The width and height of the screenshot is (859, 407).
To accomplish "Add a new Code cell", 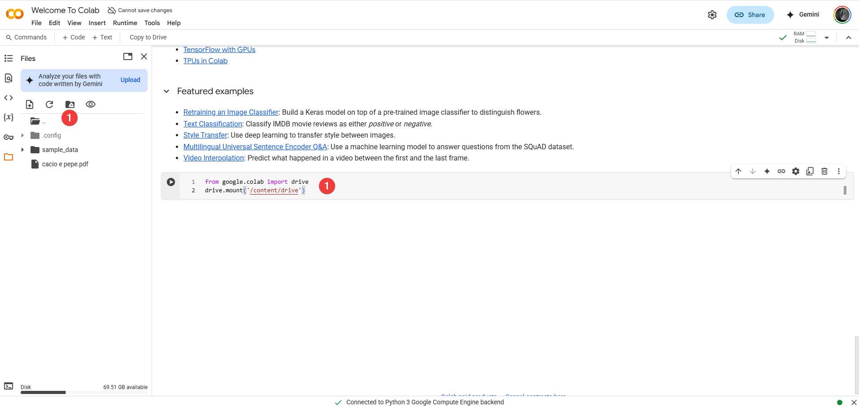I will click(x=74, y=38).
